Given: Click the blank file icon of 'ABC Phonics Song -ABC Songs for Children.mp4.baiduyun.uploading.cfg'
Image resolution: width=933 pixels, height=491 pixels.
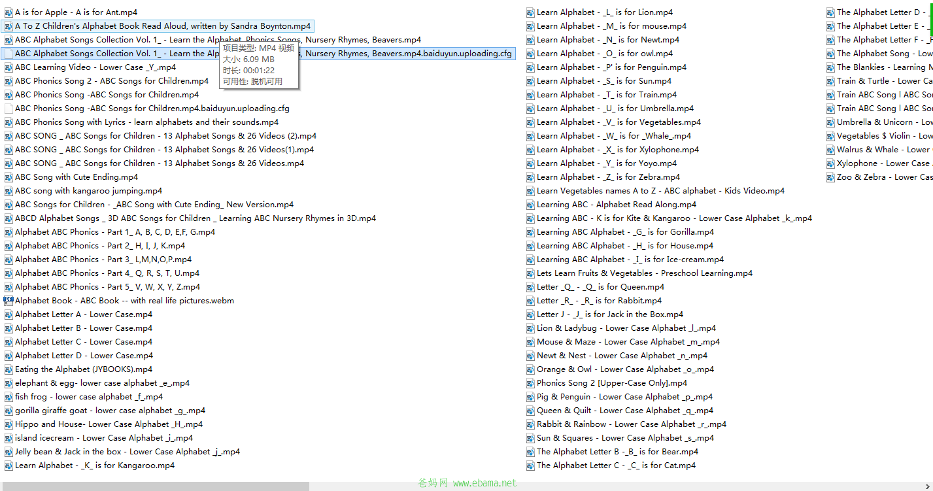Looking at the screenshot, I should pyautogui.click(x=8, y=109).
